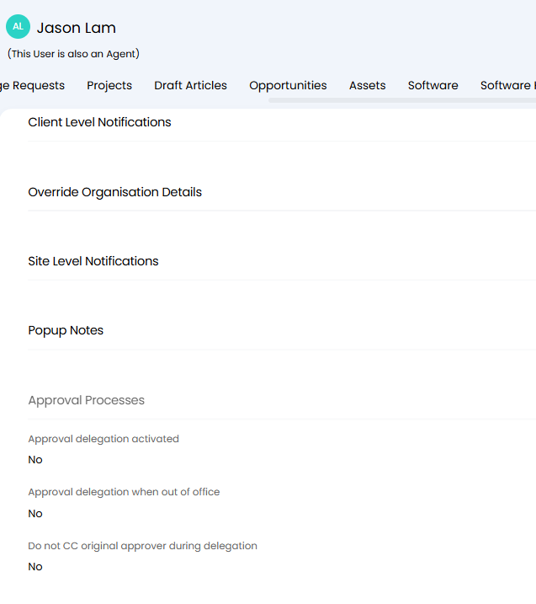Click No under 'Approval delegation when out of office'
This screenshot has width=536, height=604.
tap(35, 514)
